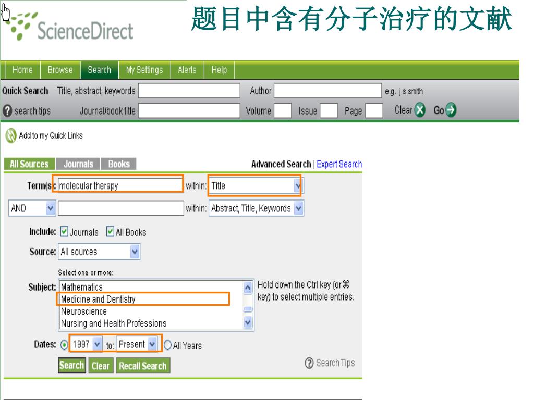Click the search tips link in Quick Search
The width and height of the screenshot is (534, 400).
point(32,111)
